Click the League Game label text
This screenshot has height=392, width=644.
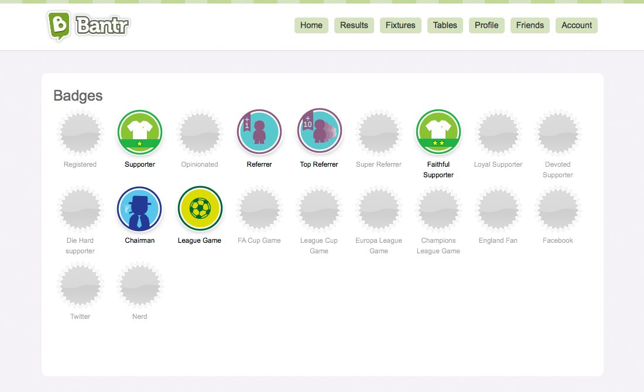coord(199,240)
